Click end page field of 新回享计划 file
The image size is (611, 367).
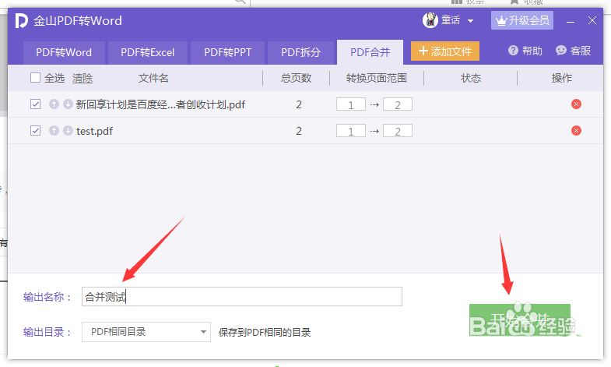(x=398, y=104)
